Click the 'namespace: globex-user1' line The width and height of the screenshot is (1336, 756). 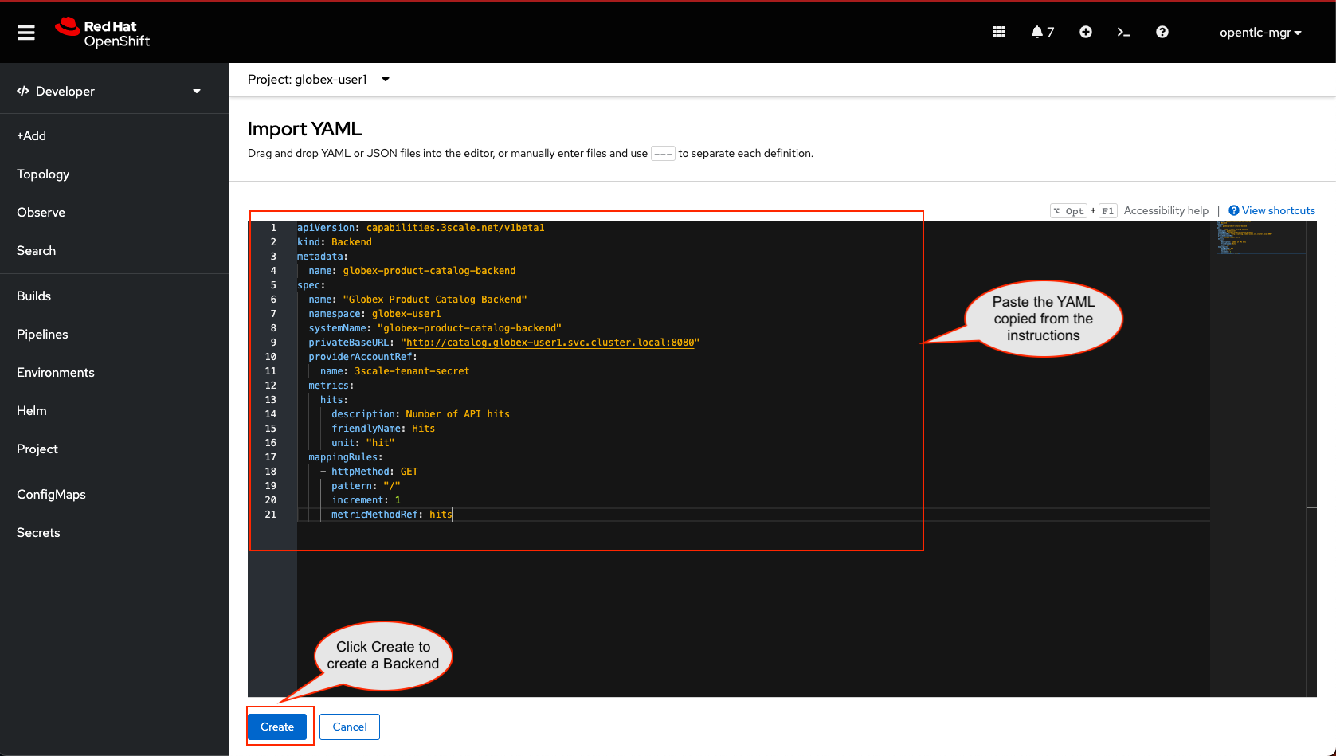coord(374,314)
